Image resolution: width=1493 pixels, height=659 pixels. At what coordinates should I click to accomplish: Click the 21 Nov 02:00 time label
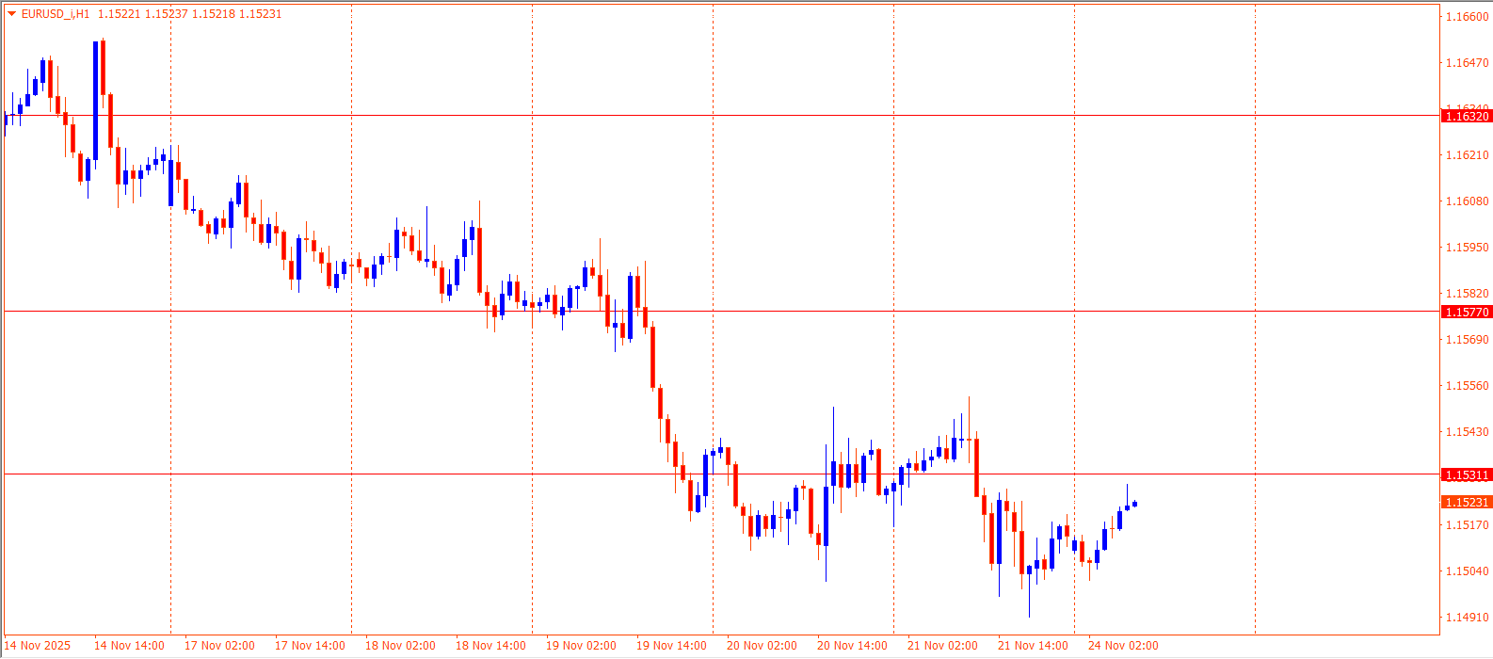tap(942, 646)
